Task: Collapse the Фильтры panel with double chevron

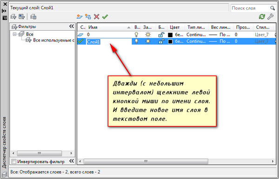Action: coord(71,27)
